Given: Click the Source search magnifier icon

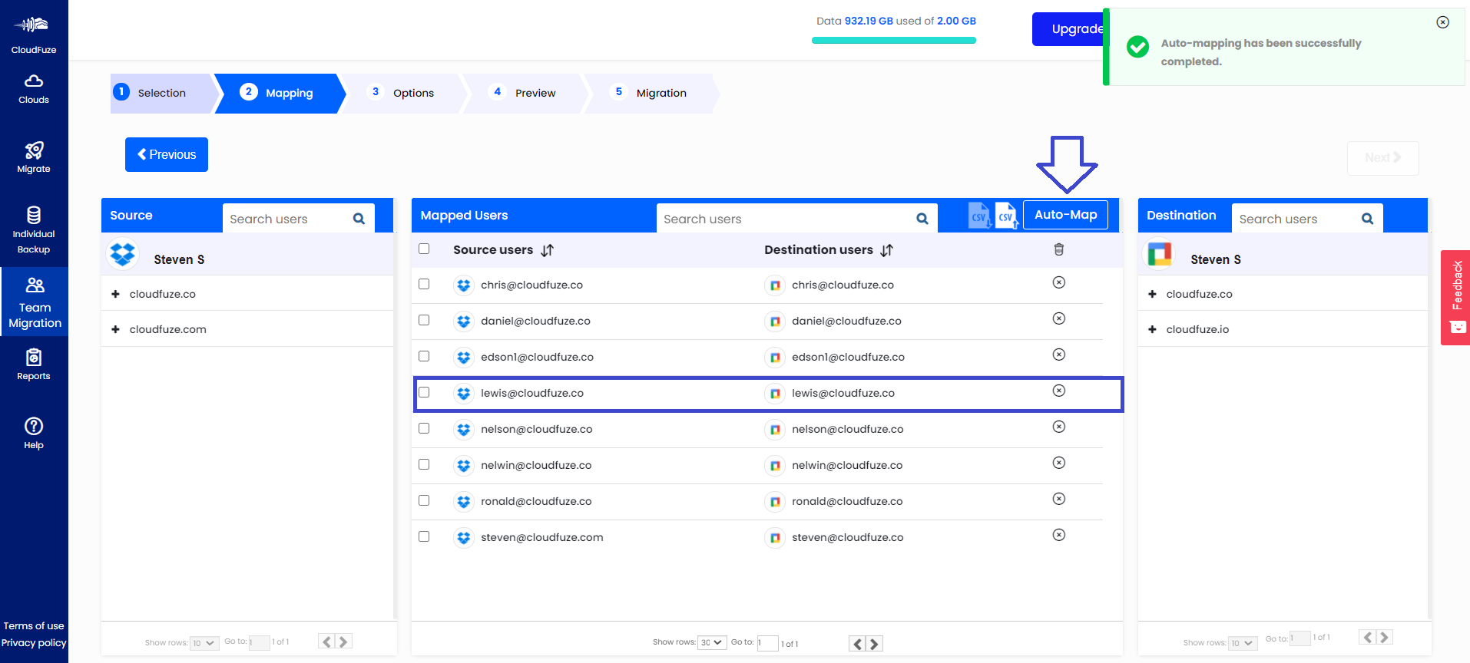Looking at the screenshot, I should 359,219.
